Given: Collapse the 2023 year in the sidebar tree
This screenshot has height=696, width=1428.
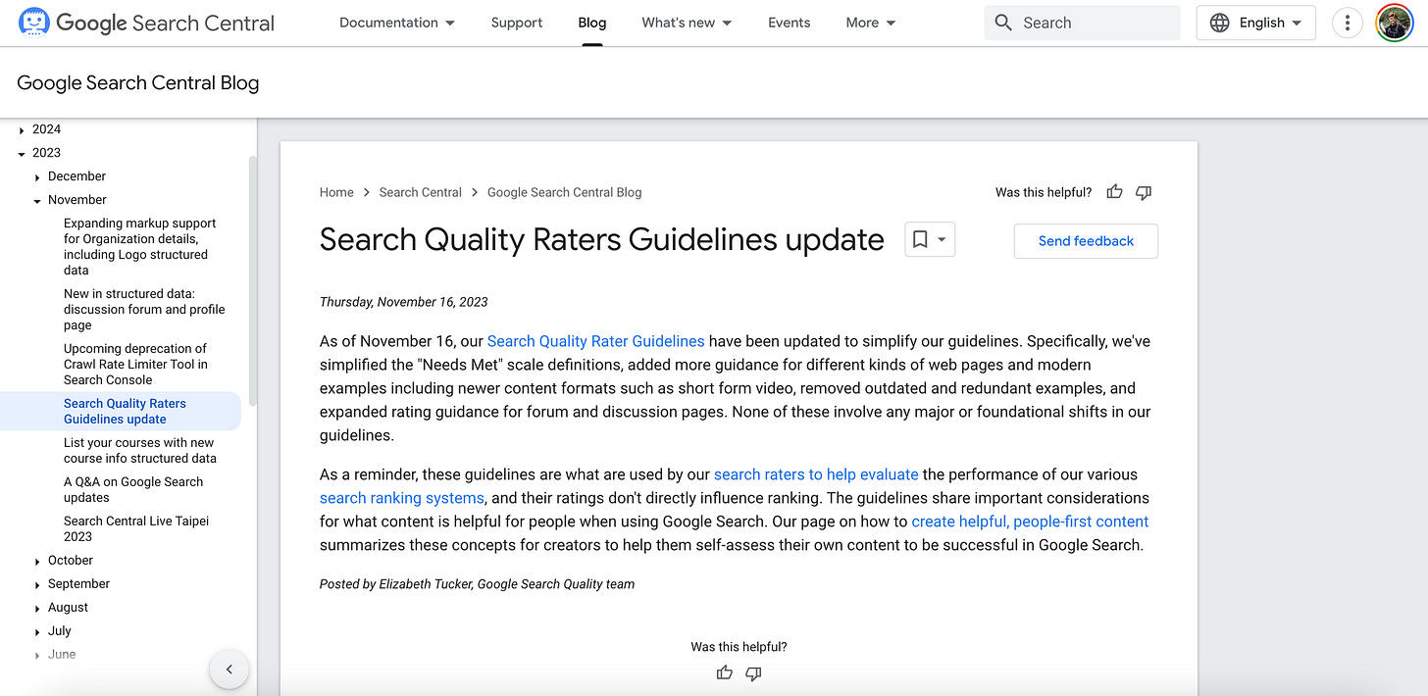Looking at the screenshot, I should (x=22, y=152).
